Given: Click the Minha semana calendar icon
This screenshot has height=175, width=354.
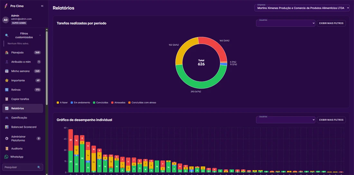Looking at the screenshot, I should click(7, 71).
